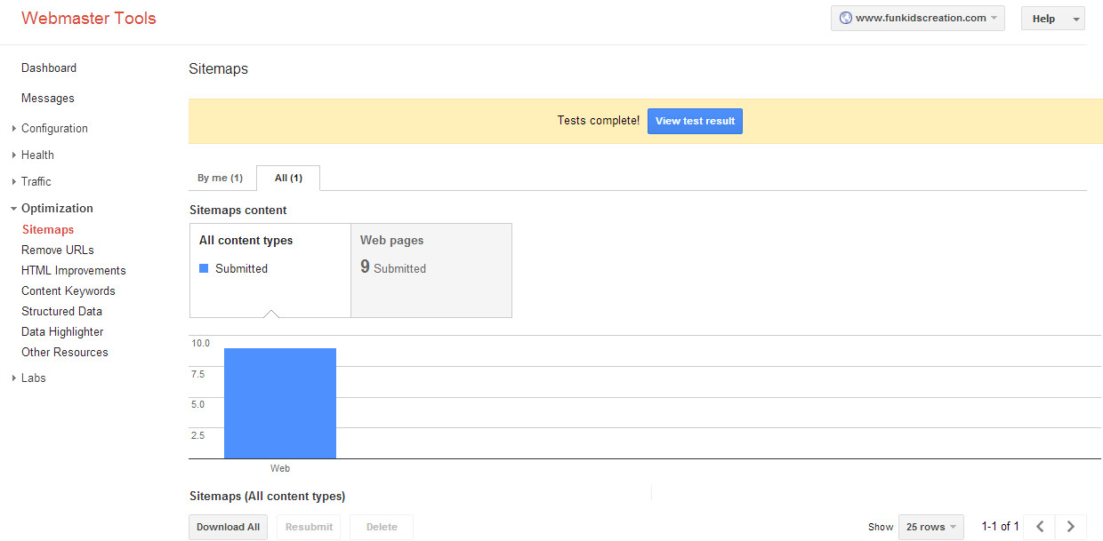Click the 'Tests complete!' message text
The width and height of the screenshot is (1103, 541).
click(599, 121)
